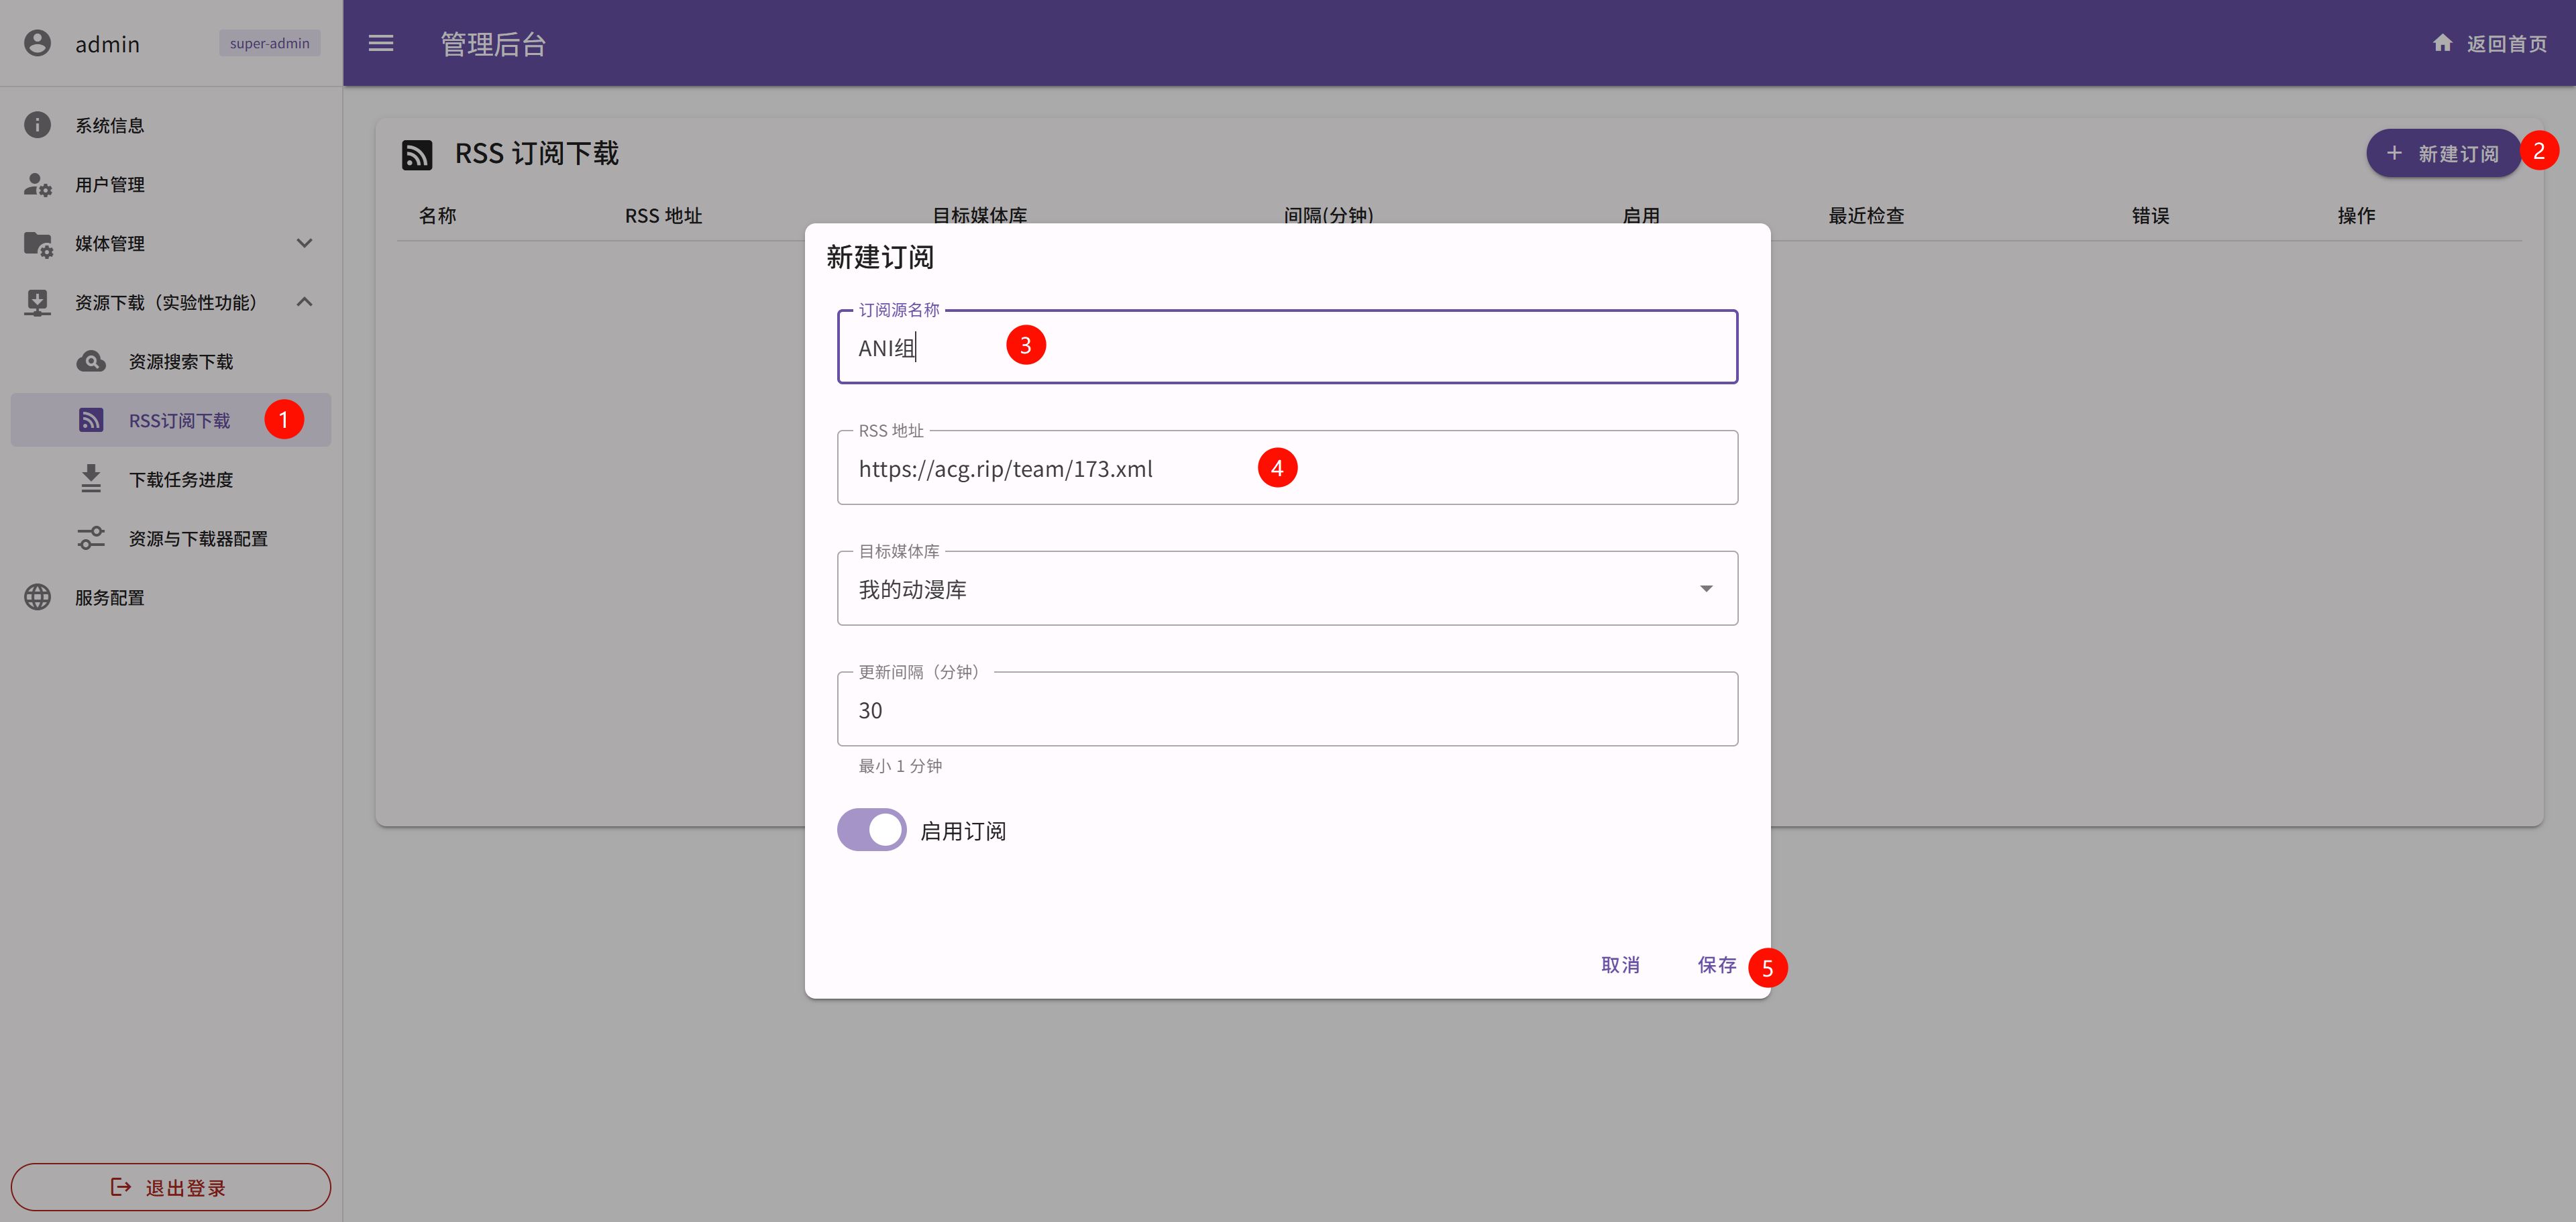Click the home icon beside 返回首页

2442,43
